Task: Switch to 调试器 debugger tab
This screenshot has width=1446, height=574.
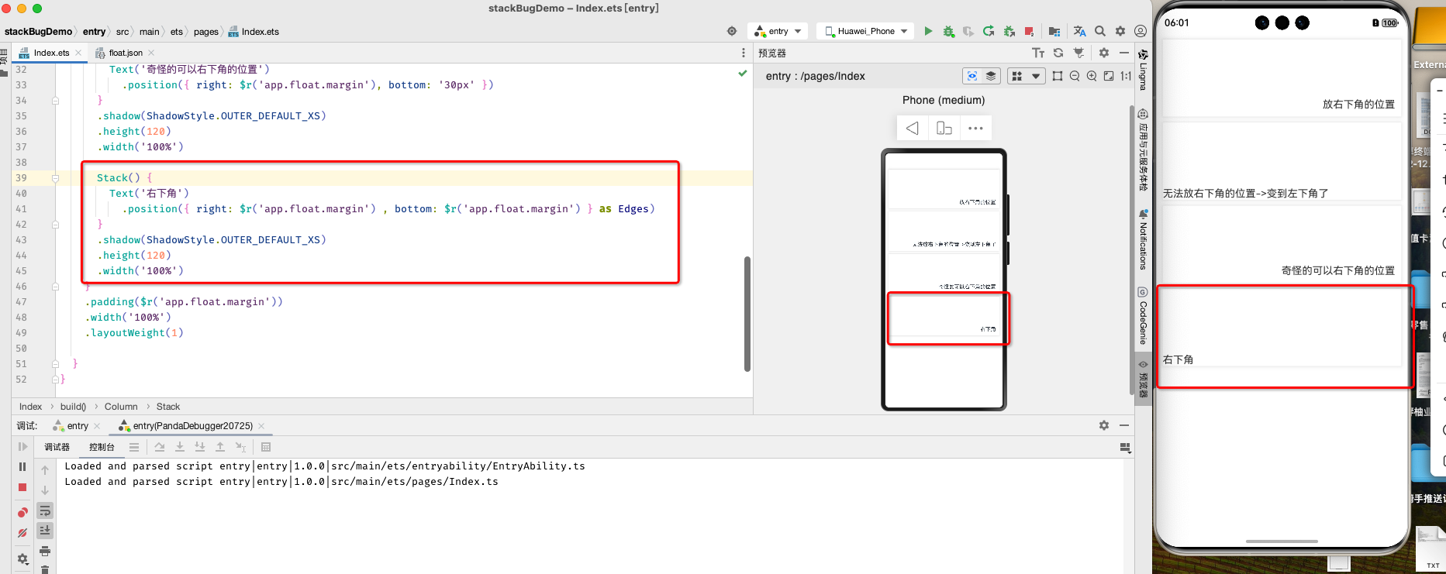Action: 57,447
